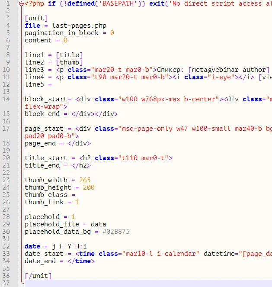The height and width of the screenshot is (287, 272).
Task: Collapse the fold marker beside line 1
Action: pyautogui.click(x=22, y=4)
